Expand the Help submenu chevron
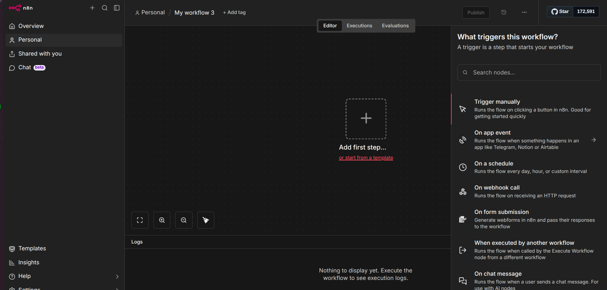 point(117,276)
